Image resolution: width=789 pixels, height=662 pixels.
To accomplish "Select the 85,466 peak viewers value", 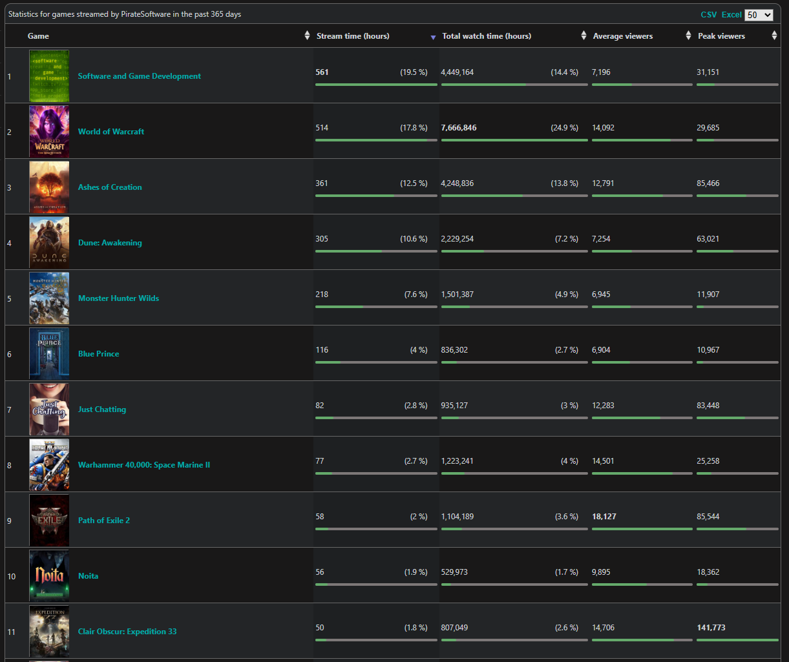I will click(708, 183).
